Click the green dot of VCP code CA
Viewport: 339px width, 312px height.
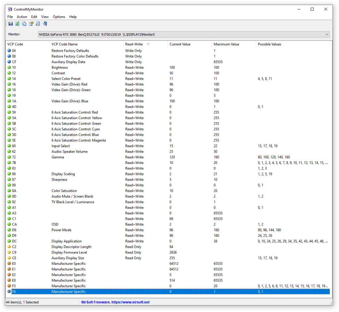9,224
